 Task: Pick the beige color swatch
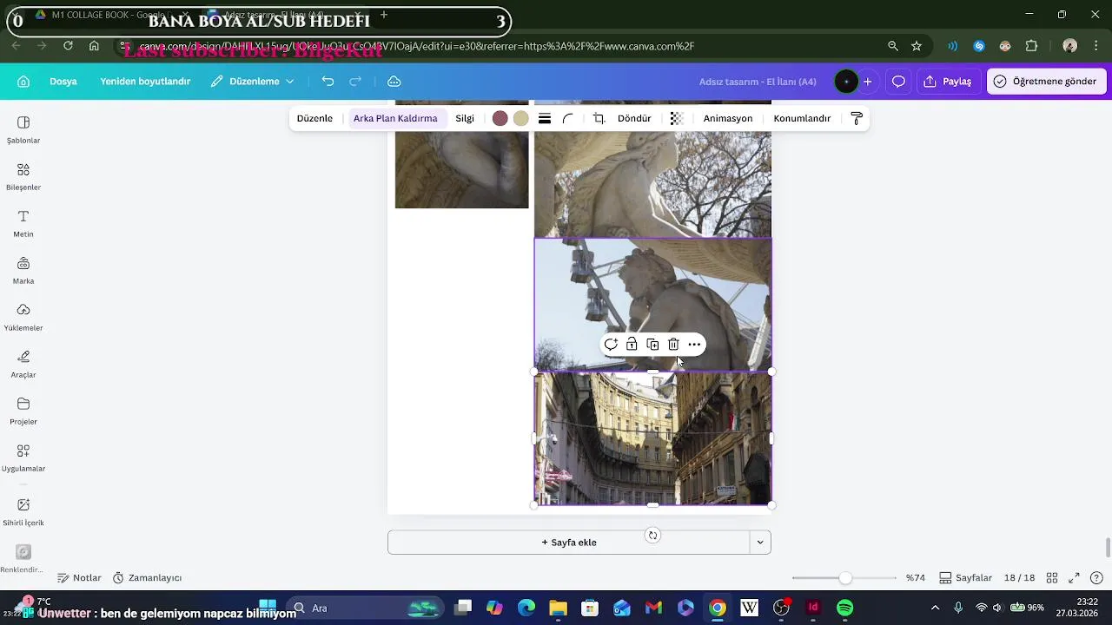[520, 119]
